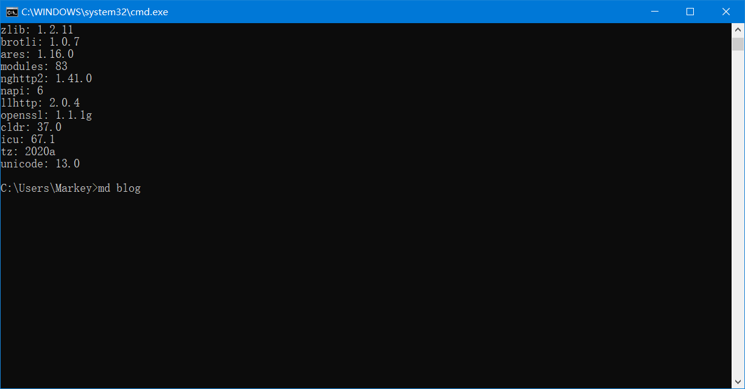Click the llhttp: 2.0.4 line
745x389 pixels.
point(40,103)
